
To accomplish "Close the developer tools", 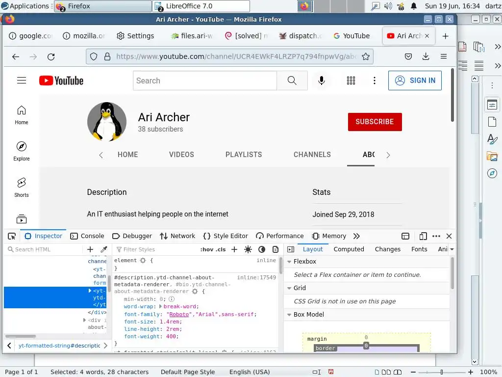I will (x=449, y=236).
